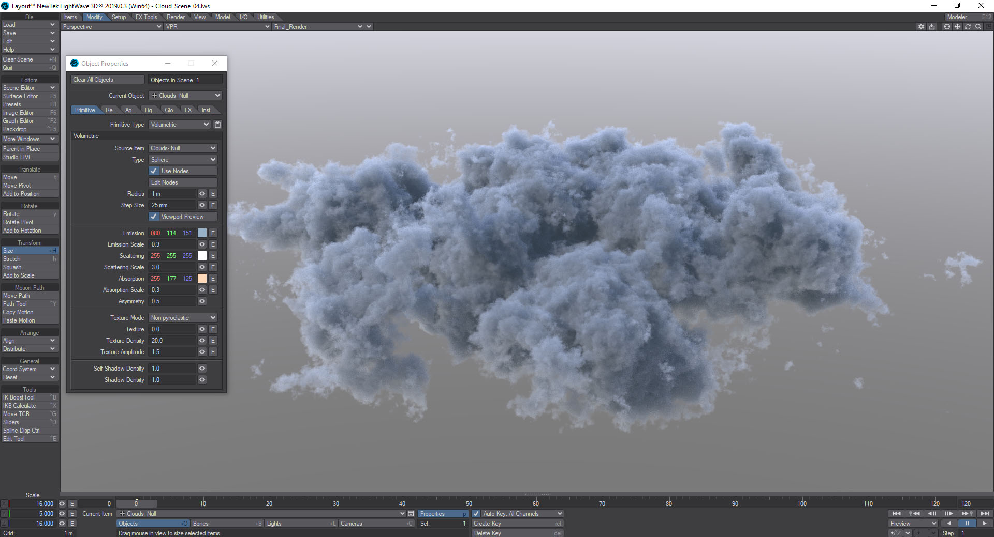Switch to the FX properties tab

pyautogui.click(x=188, y=110)
